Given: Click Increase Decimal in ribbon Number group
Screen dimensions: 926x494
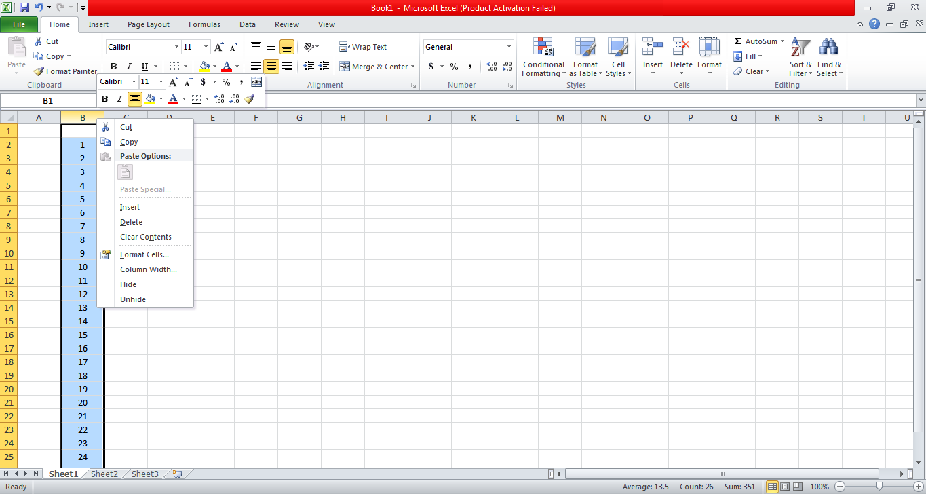Looking at the screenshot, I should click(491, 66).
